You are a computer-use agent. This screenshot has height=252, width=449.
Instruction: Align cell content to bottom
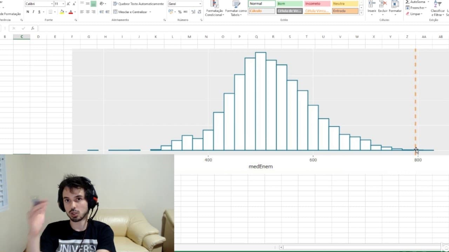(93, 4)
